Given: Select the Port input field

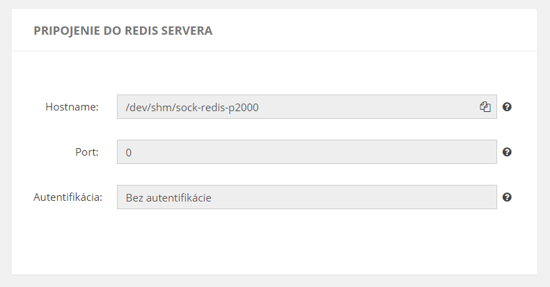Looking at the screenshot, I should [x=307, y=152].
